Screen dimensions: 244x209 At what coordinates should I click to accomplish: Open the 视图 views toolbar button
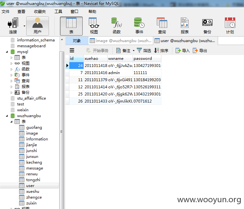click(94, 26)
